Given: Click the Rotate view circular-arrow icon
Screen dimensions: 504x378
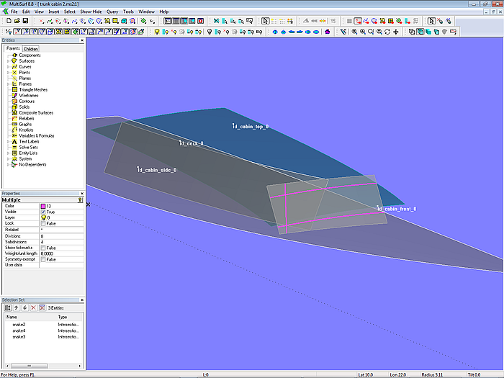Looking at the screenshot, I should click(x=387, y=32).
